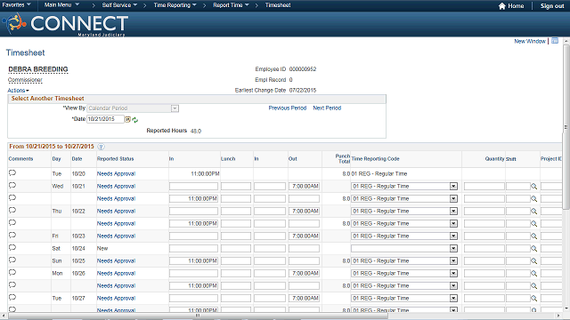
Task: Click the In time field for Sat 10/24
Action: (x=193, y=249)
